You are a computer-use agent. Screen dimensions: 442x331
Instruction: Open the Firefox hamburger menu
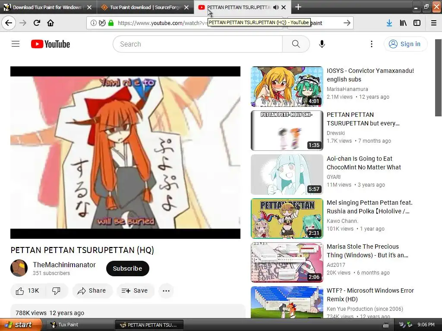click(x=434, y=23)
